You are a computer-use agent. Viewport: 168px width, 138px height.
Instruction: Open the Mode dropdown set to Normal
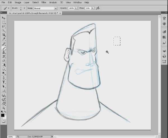[x=46, y=8]
